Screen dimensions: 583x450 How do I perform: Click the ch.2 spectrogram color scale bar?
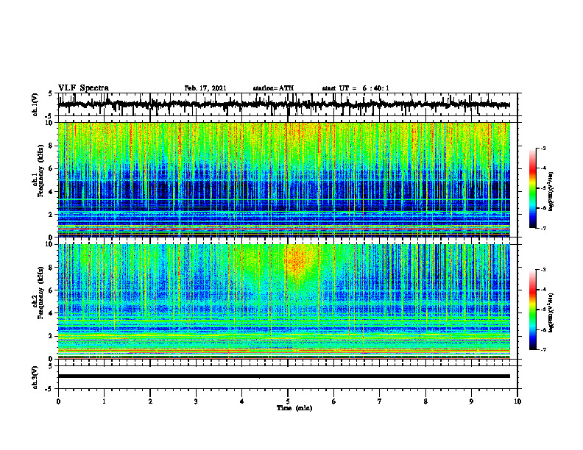(x=533, y=310)
